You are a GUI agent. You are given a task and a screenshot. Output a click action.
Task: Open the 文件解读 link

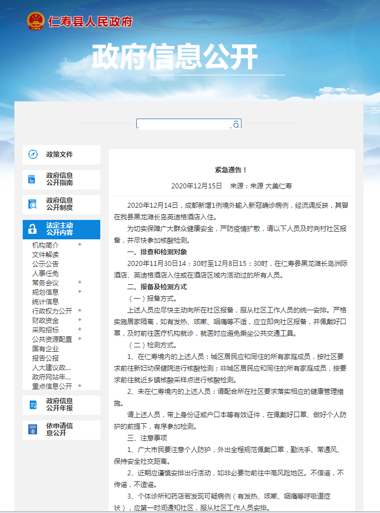point(45,254)
